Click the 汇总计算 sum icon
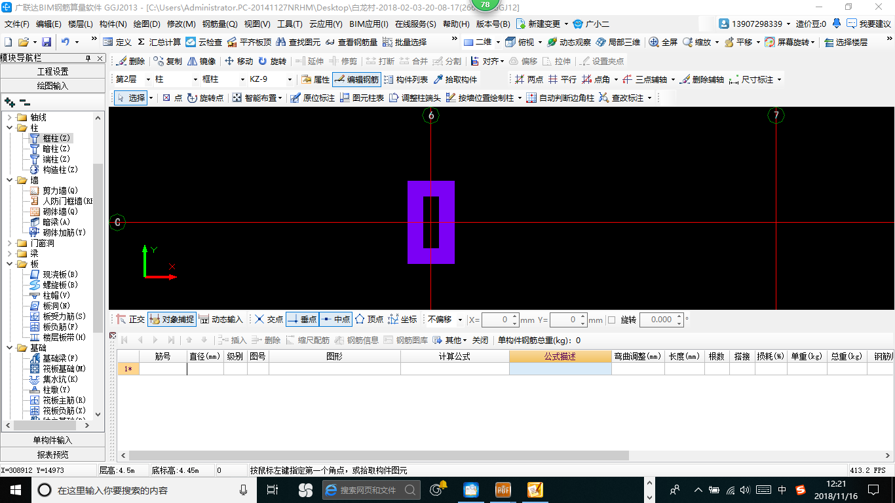895x503 pixels. [x=159, y=42]
